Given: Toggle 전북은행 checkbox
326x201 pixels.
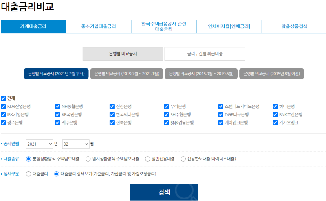Looking at the screenshot, I should (112, 123).
